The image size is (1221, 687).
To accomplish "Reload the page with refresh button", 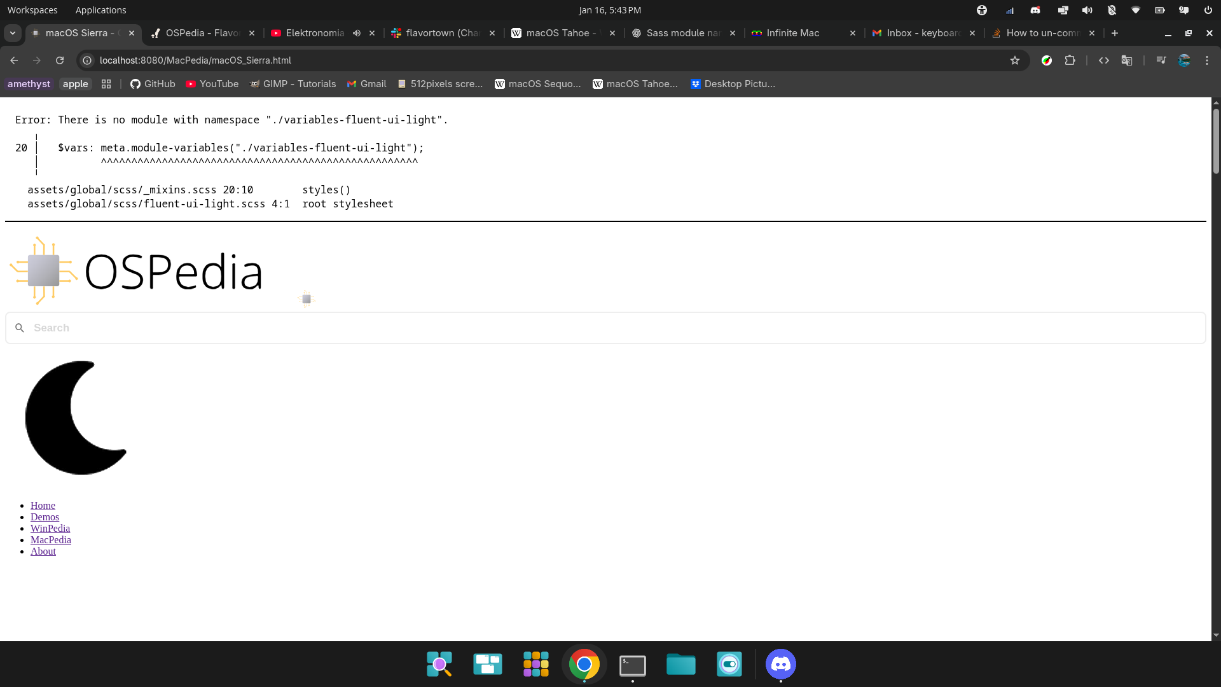I will pyautogui.click(x=60, y=60).
